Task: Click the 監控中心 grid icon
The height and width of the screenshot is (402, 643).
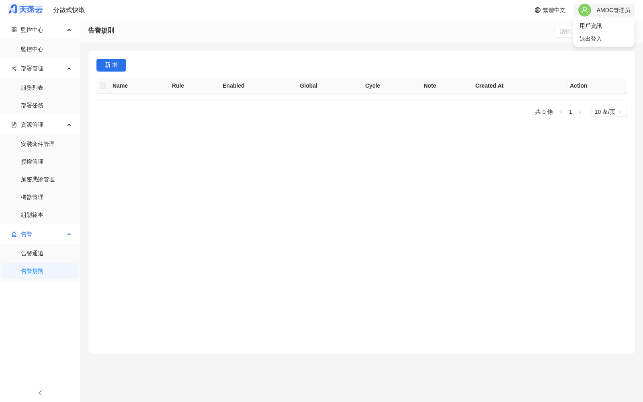Action: coord(14,30)
